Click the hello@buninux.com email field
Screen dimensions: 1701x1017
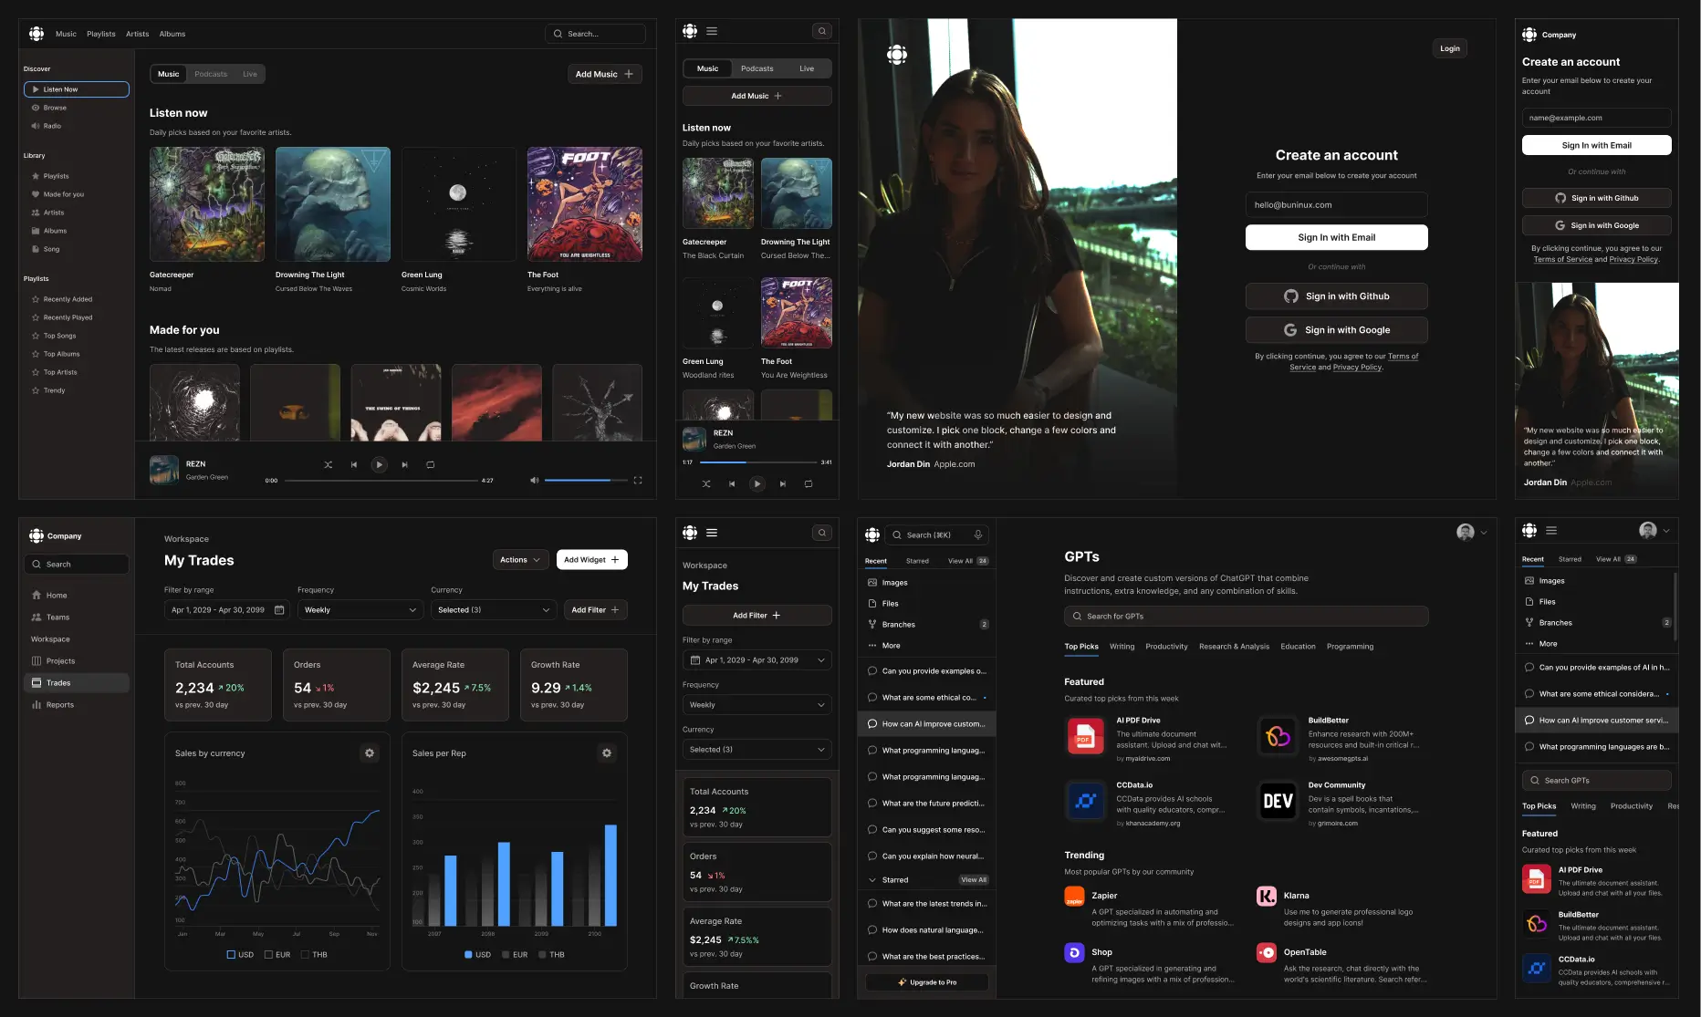pyautogui.click(x=1336, y=205)
